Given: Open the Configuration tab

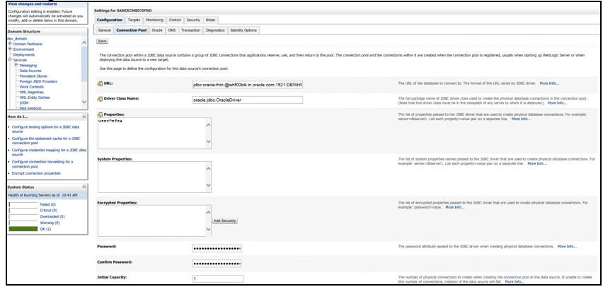Looking at the screenshot, I should click(110, 20).
